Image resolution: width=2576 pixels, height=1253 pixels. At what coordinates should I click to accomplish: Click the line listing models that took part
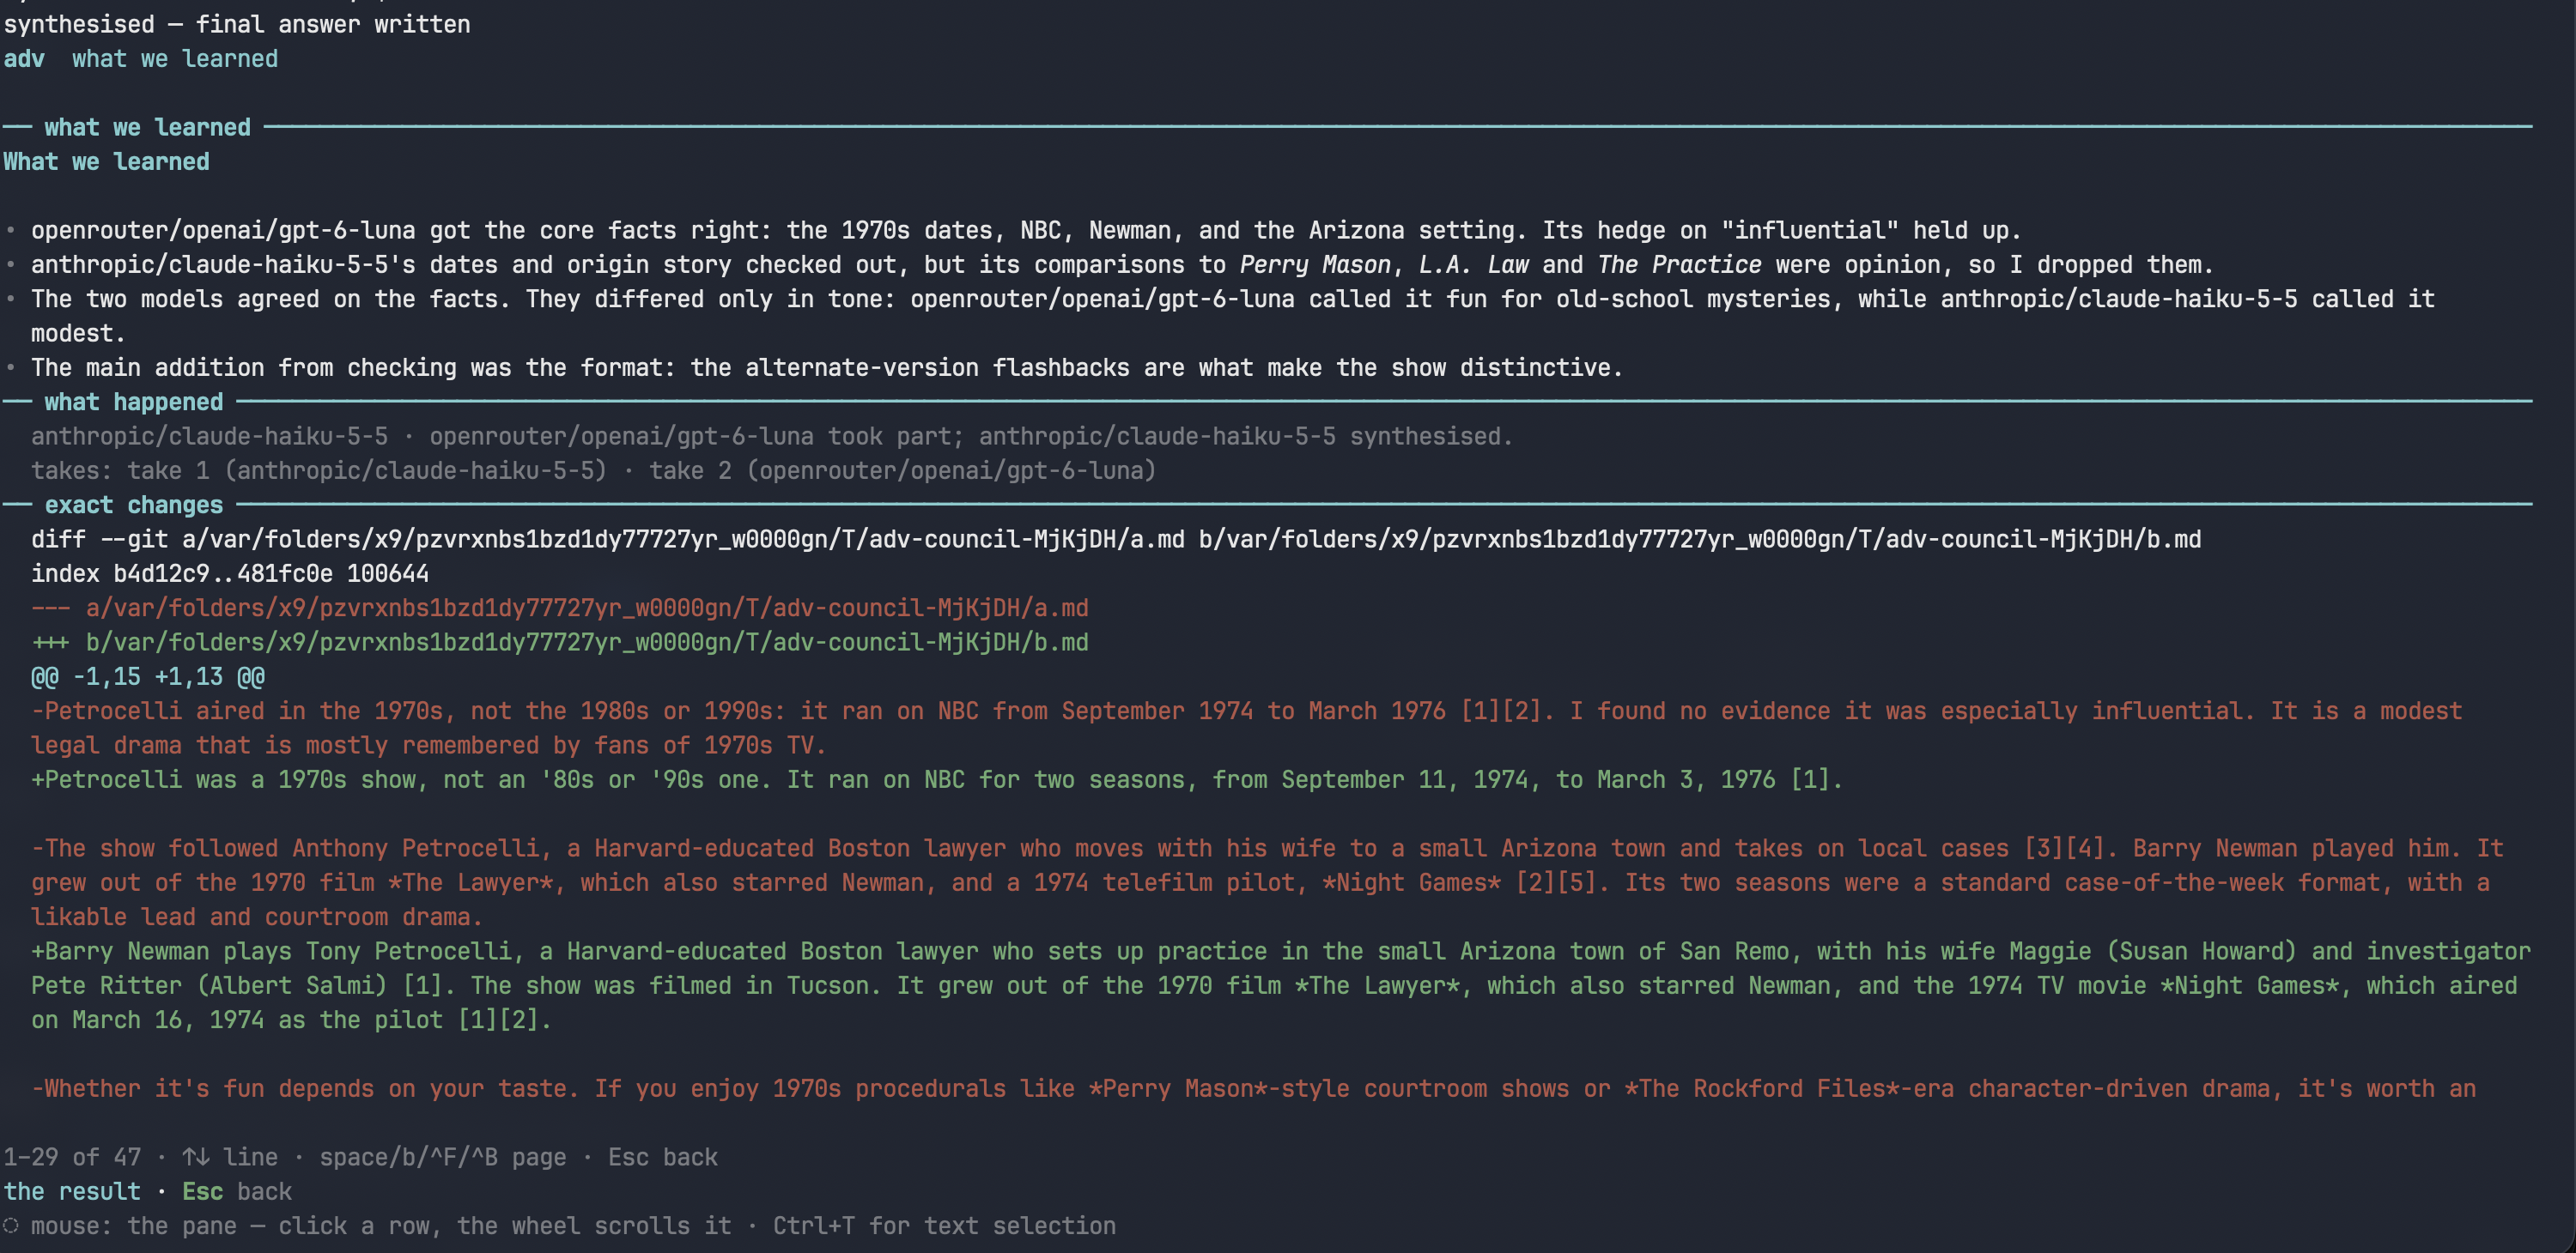click(x=771, y=437)
